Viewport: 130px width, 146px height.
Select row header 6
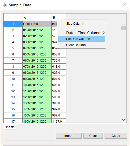pyautogui.click(x=13, y=54)
